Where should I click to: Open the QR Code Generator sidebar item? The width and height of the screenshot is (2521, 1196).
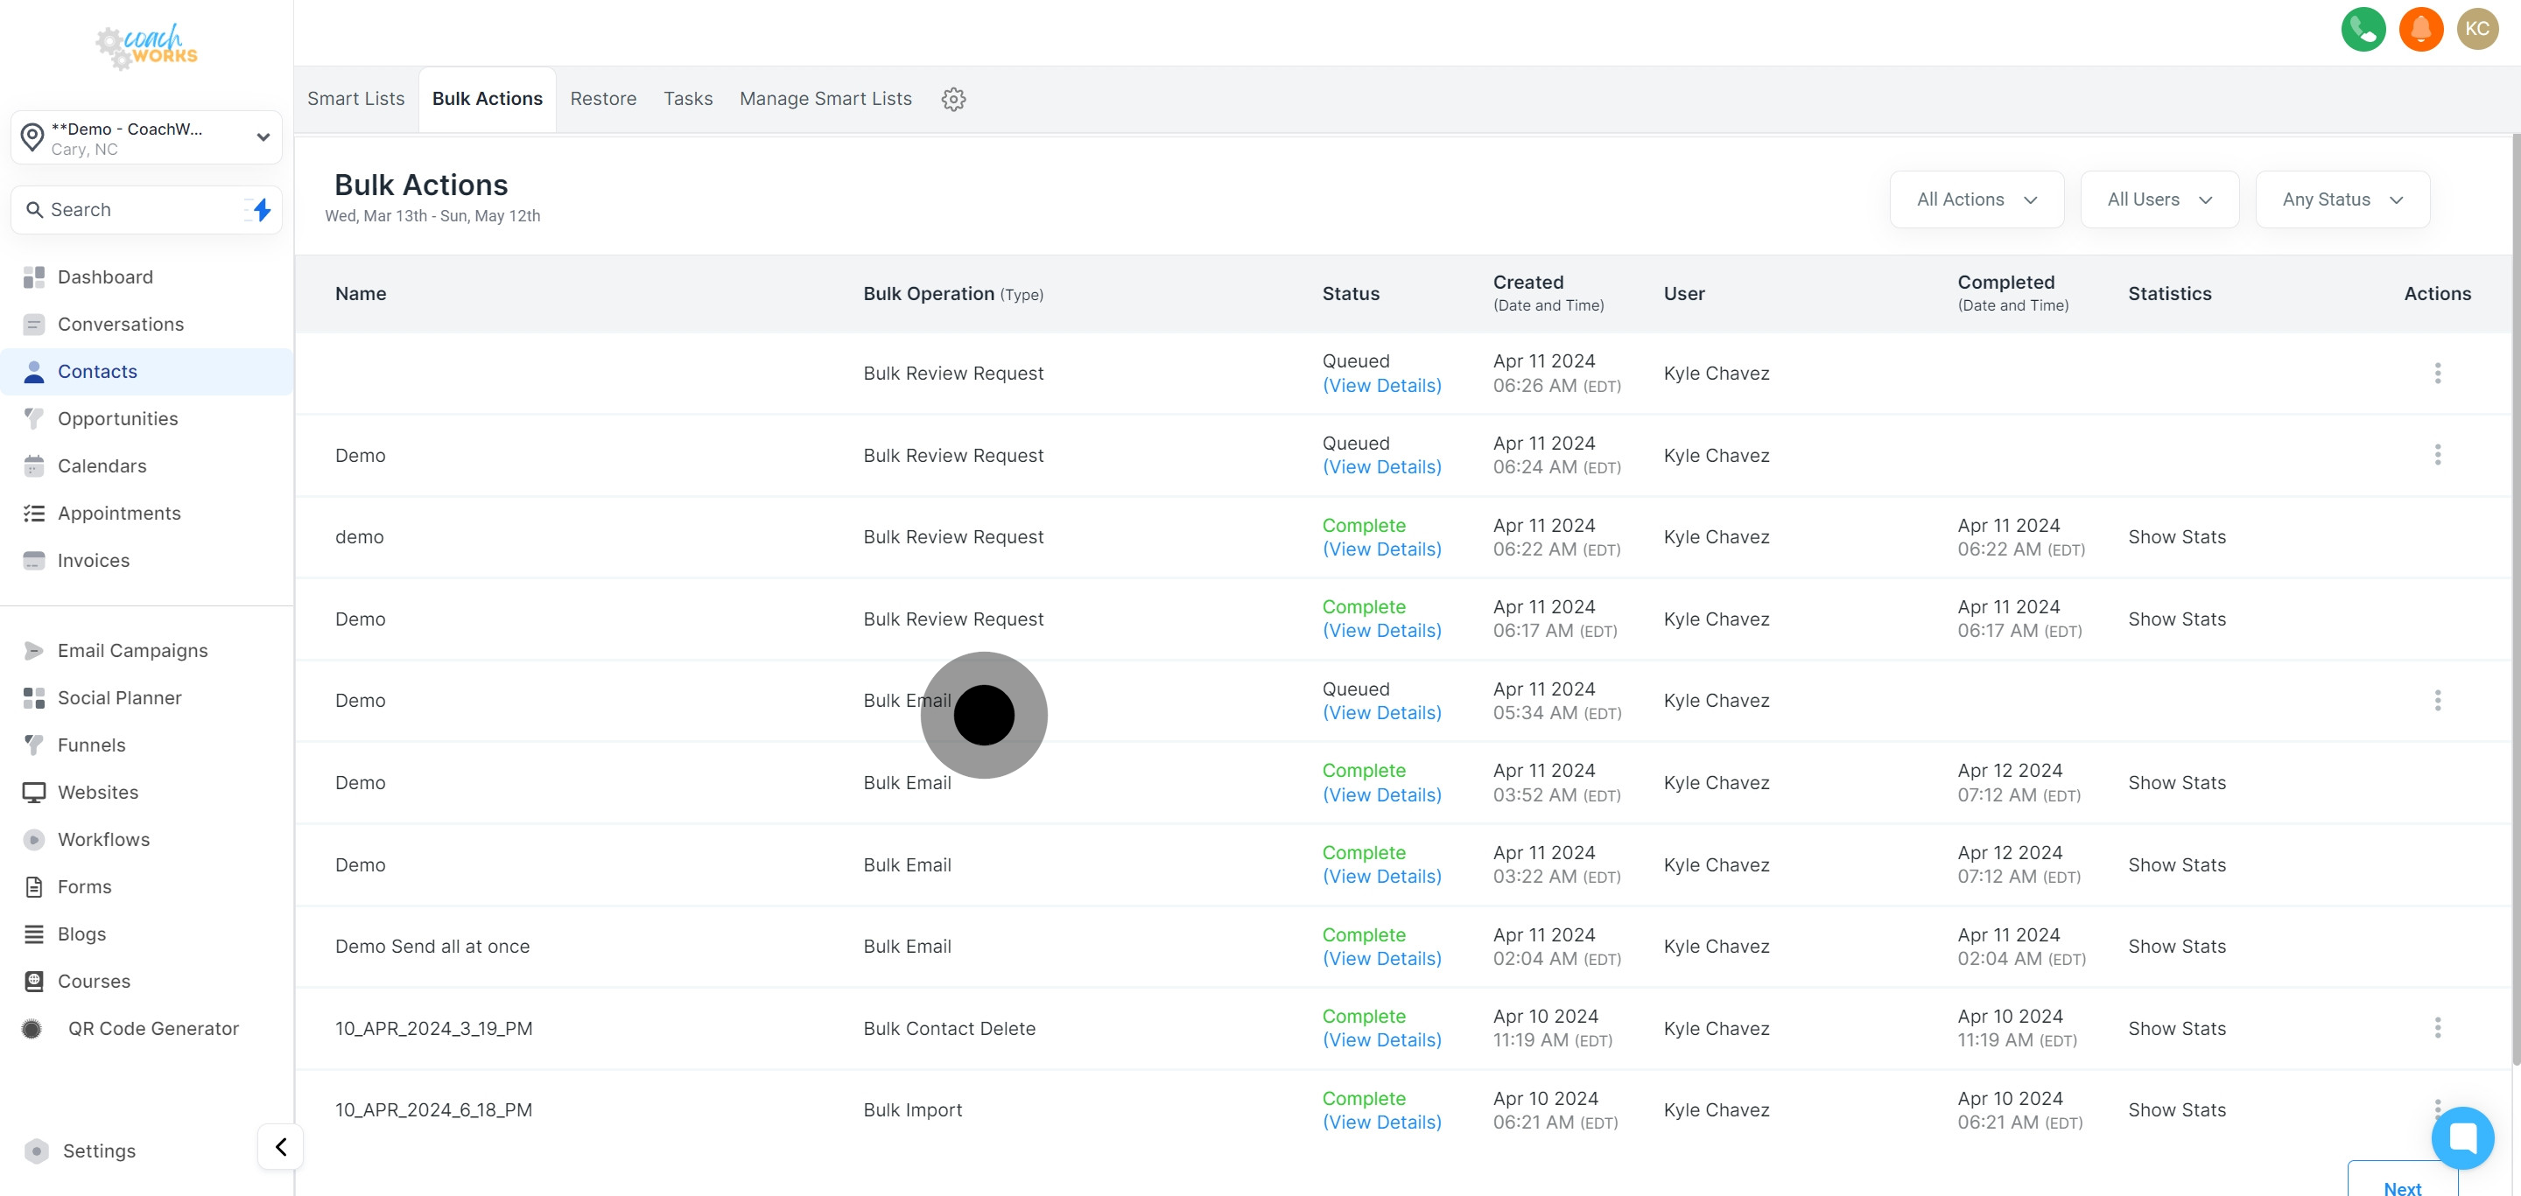click(152, 1028)
